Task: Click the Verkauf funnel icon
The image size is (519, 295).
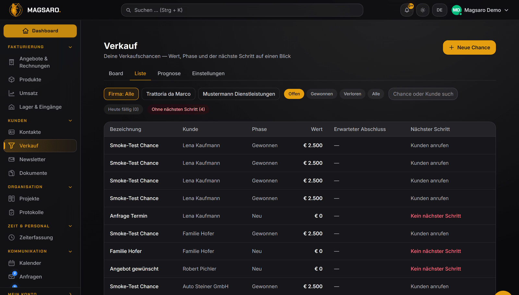Action: [x=12, y=146]
